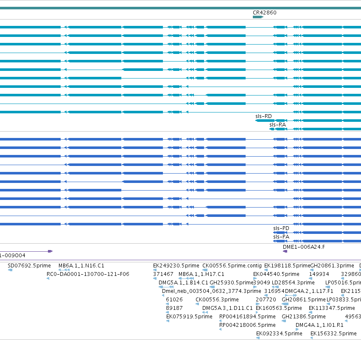
Task: Select the EK113347.5prime EST label
Action: pos(332,309)
